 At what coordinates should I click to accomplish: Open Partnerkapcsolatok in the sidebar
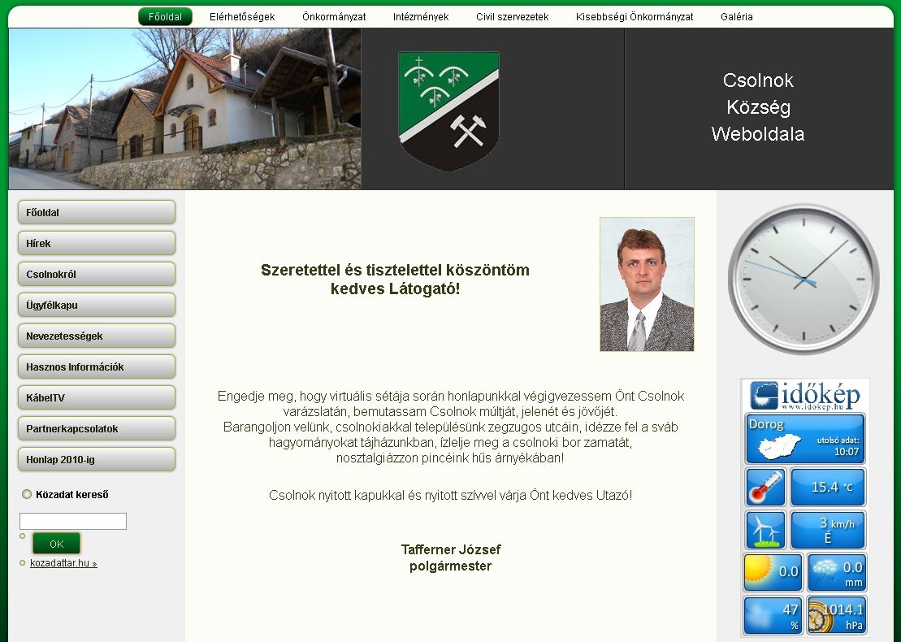97,429
